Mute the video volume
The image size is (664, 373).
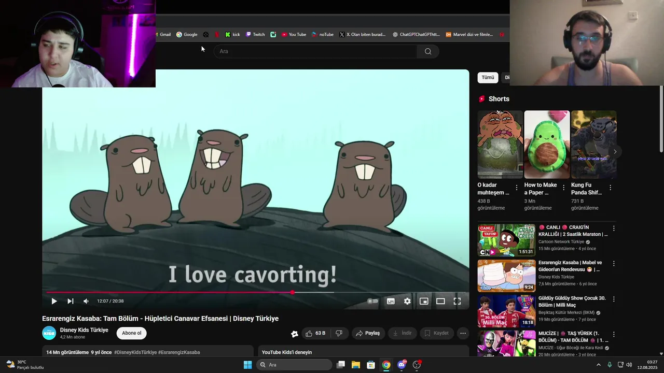86,301
